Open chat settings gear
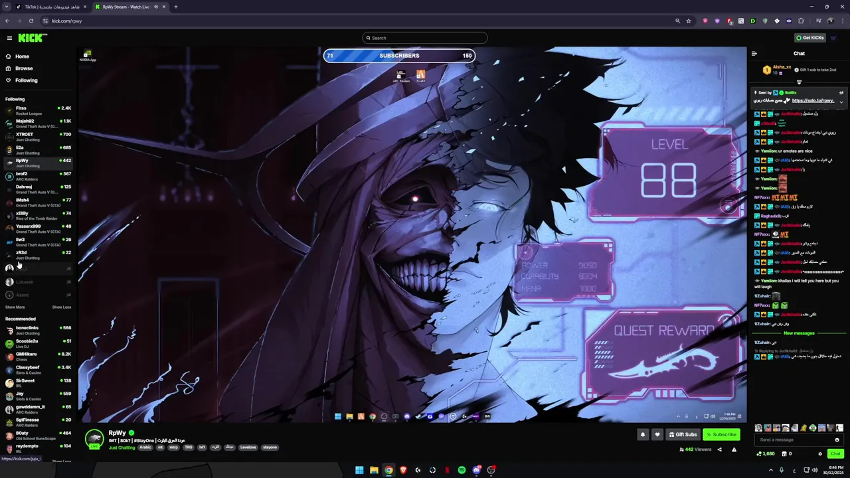850x478 pixels. pos(820,454)
